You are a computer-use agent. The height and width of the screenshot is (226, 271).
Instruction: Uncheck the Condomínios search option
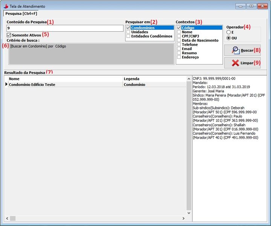(x=128, y=28)
